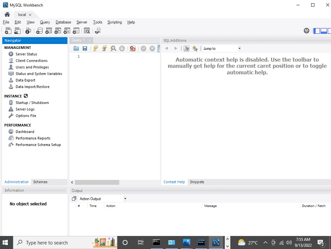The width and height of the screenshot is (331, 249).
Task: Toggle the sidebar visibility icon
Action: click(x=316, y=31)
